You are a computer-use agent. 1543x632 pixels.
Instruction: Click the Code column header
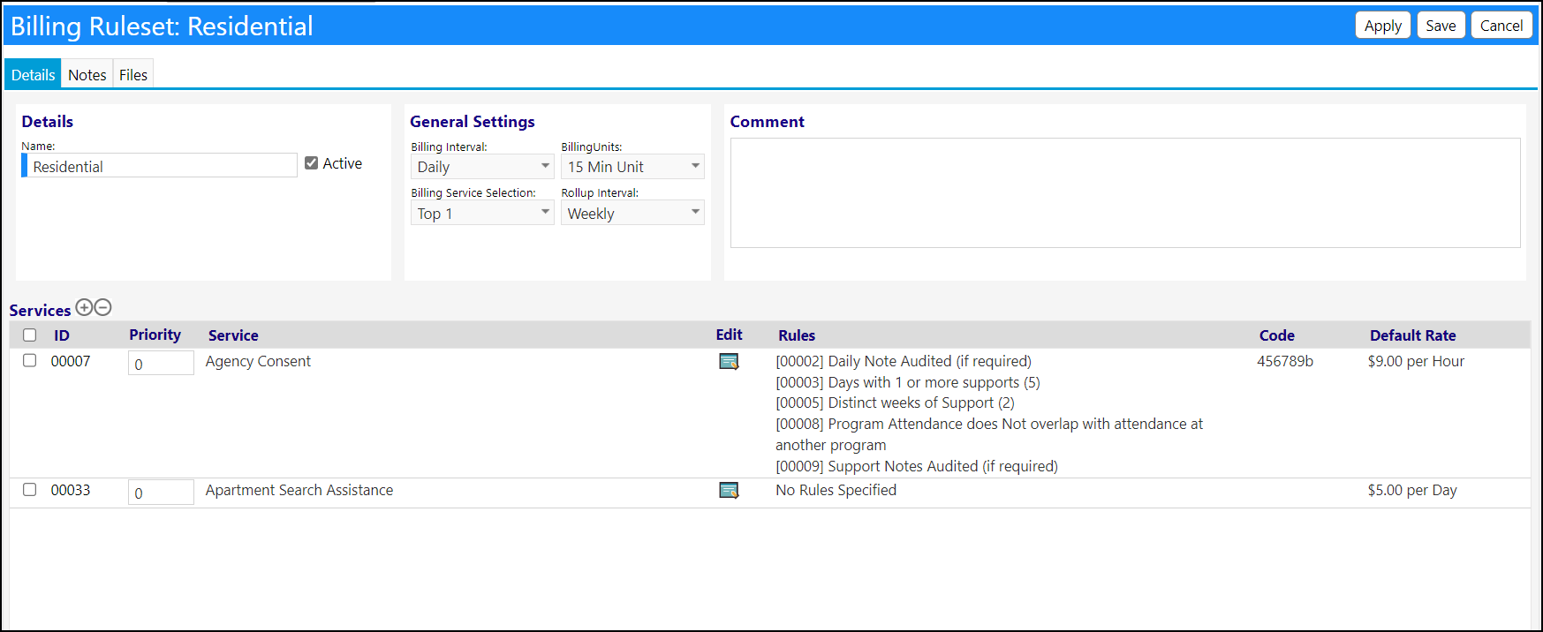[x=1276, y=335]
